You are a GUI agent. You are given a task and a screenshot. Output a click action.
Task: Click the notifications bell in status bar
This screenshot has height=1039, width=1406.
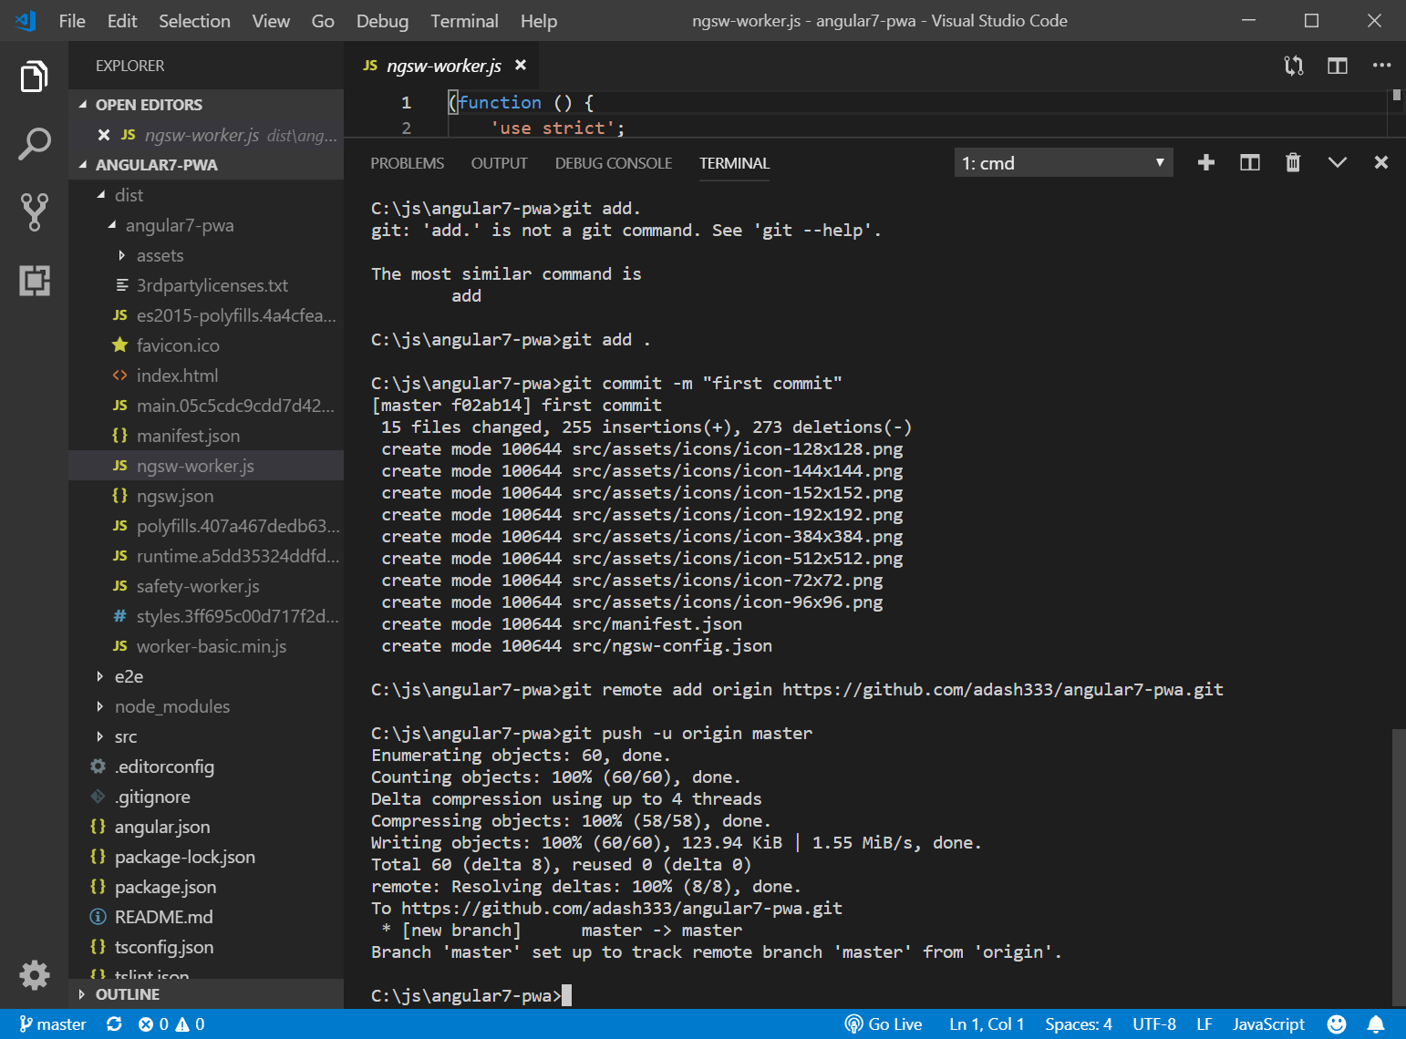coord(1376,1024)
